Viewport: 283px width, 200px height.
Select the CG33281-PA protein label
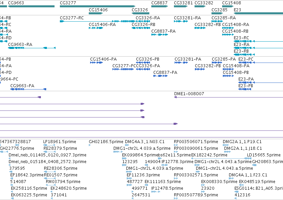[x=188, y=59]
